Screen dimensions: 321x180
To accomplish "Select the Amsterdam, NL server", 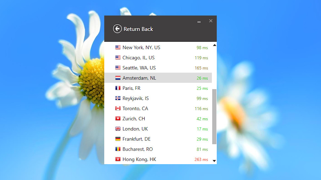I will tap(158, 78).
